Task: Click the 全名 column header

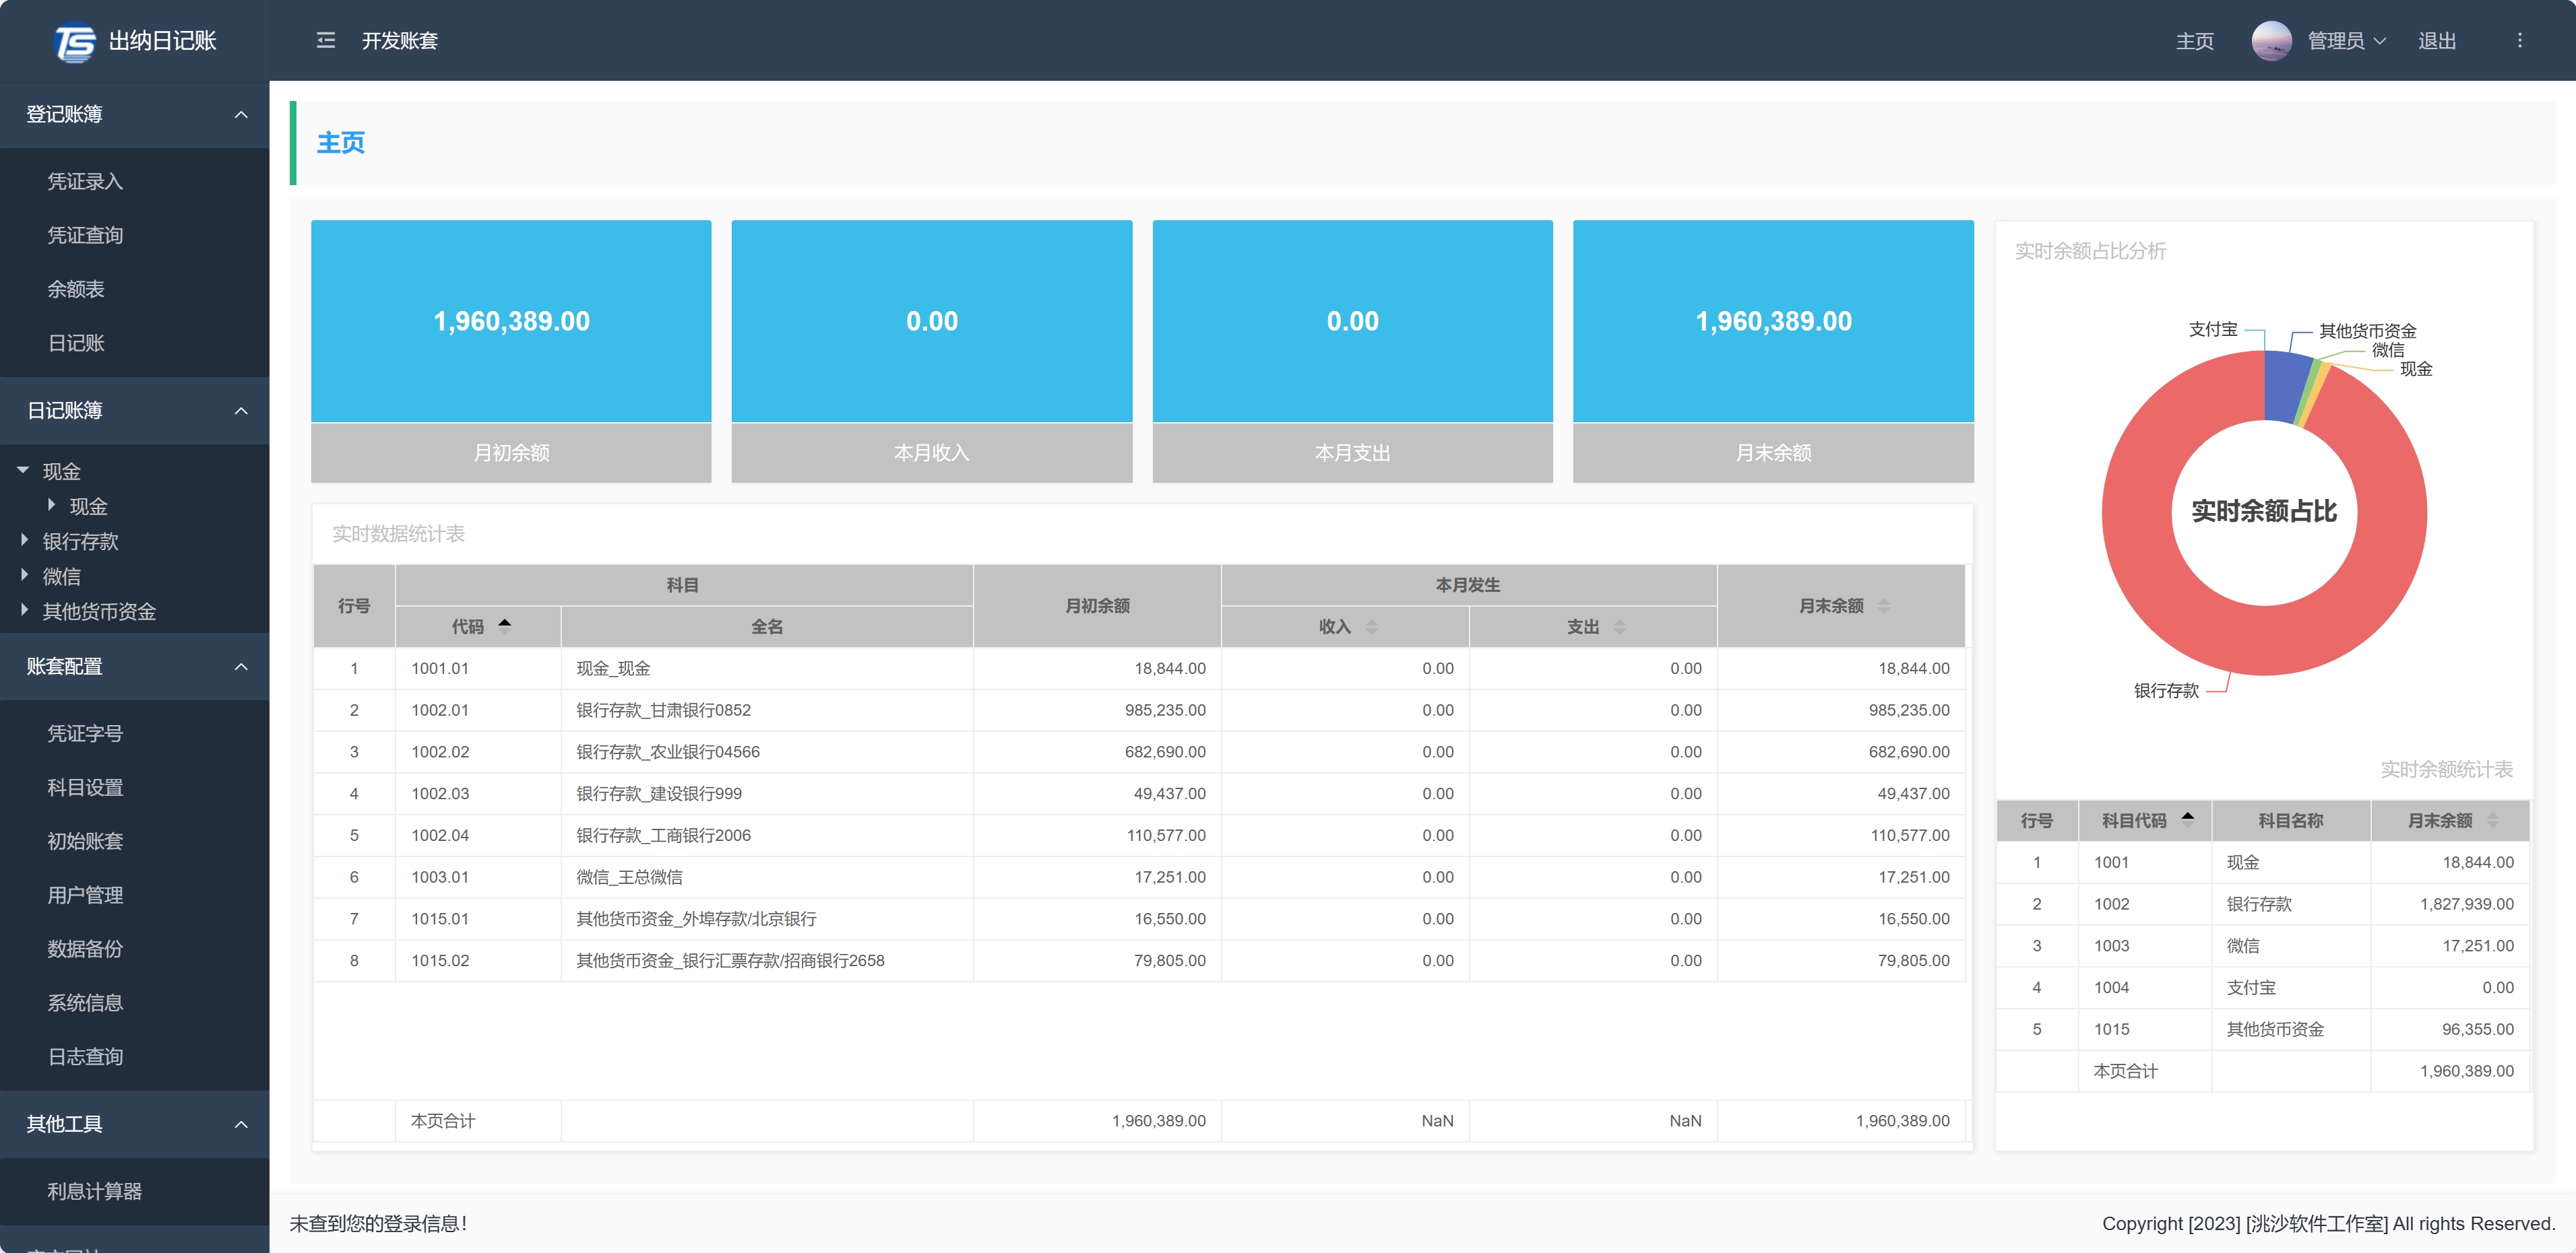Action: click(767, 626)
